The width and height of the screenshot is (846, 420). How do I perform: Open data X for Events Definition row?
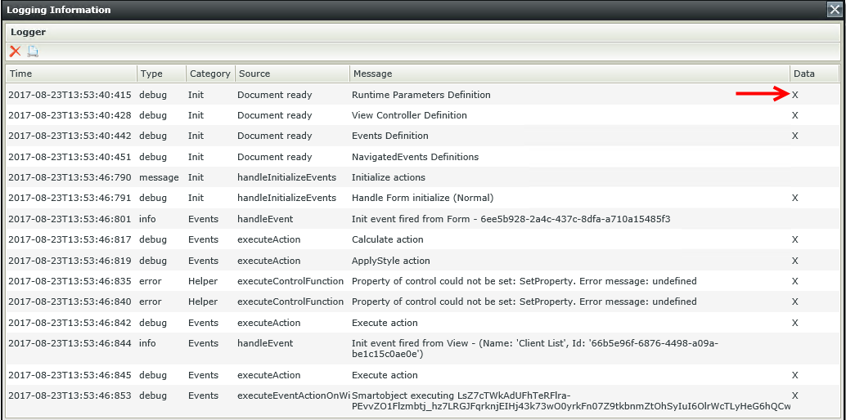tap(794, 136)
